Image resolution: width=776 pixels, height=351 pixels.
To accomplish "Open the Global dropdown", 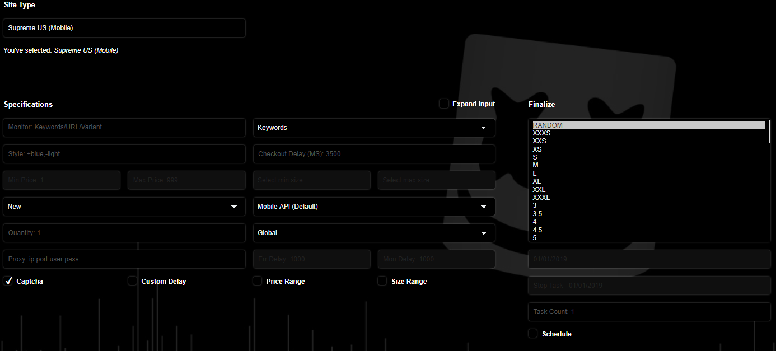I will pos(374,233).
